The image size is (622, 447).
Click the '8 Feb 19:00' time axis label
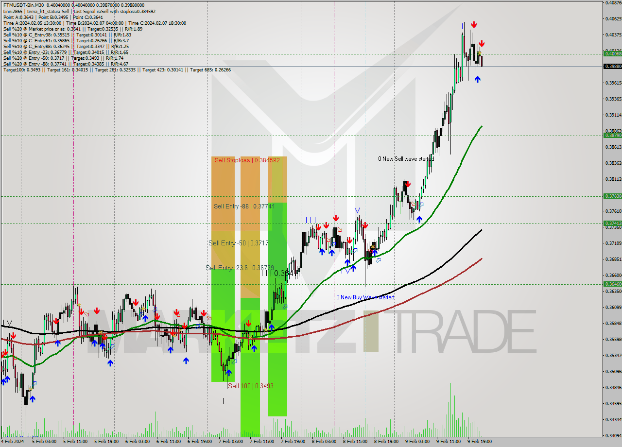[386, 442]
